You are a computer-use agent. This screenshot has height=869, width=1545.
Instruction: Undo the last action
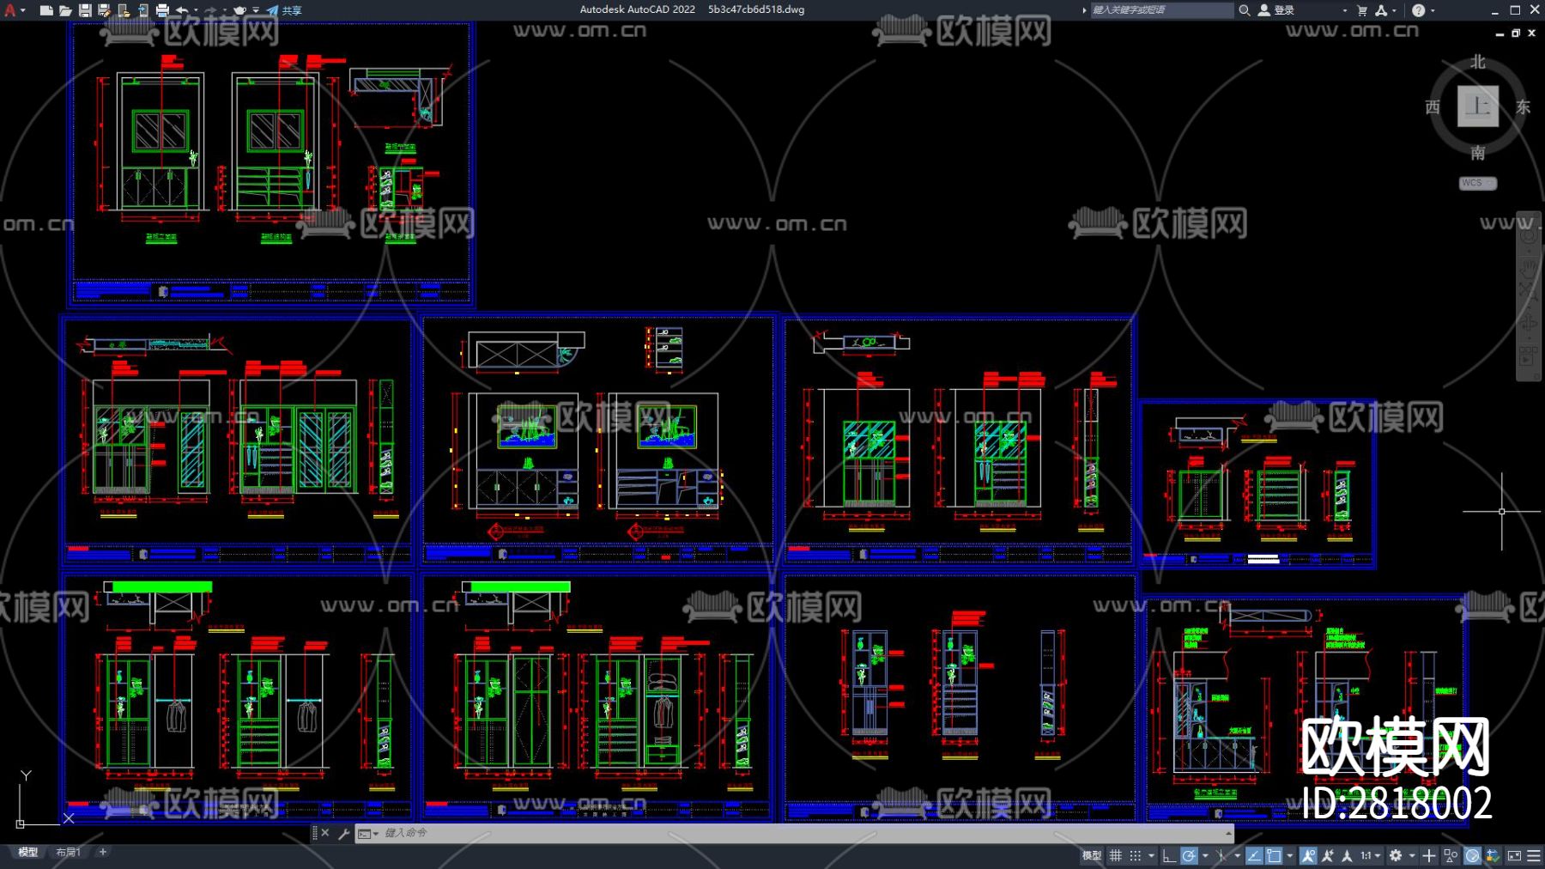coord(182,10)
